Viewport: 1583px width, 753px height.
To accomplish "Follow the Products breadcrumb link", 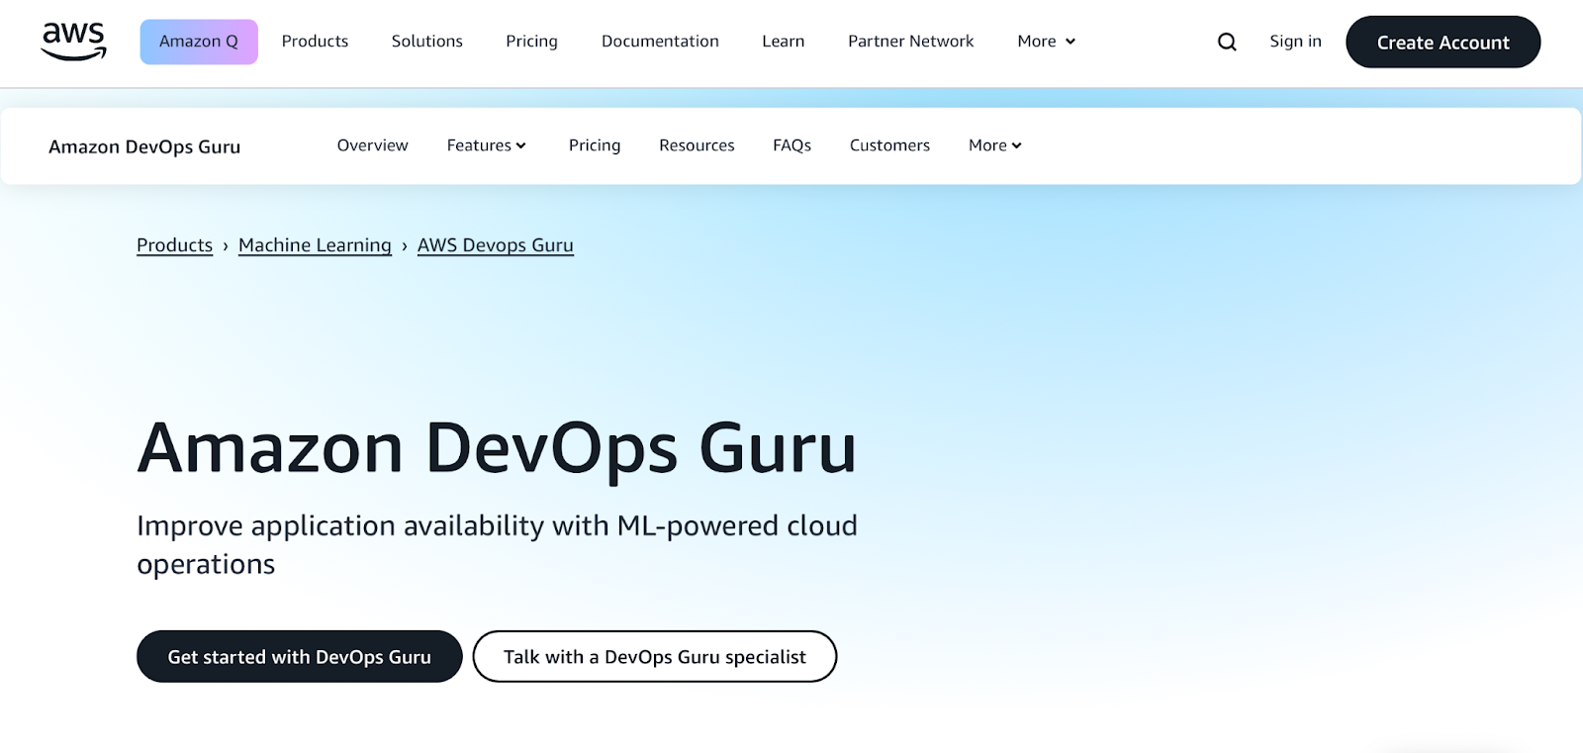I will tap(174, 245).
